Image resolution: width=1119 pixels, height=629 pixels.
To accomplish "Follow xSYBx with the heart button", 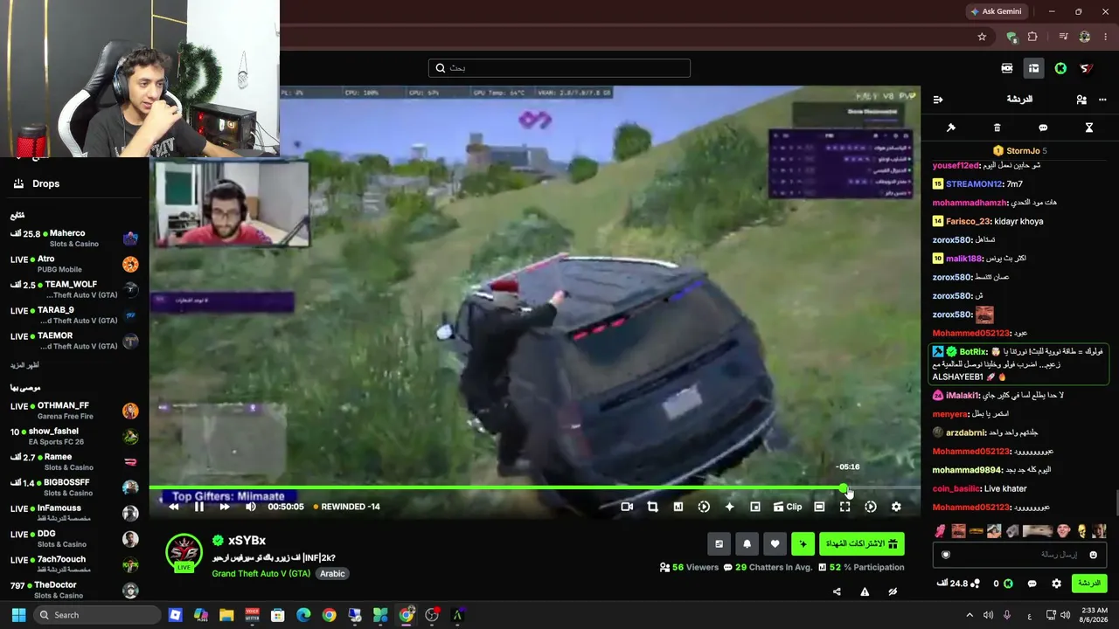I will click(x=775, y=544).
